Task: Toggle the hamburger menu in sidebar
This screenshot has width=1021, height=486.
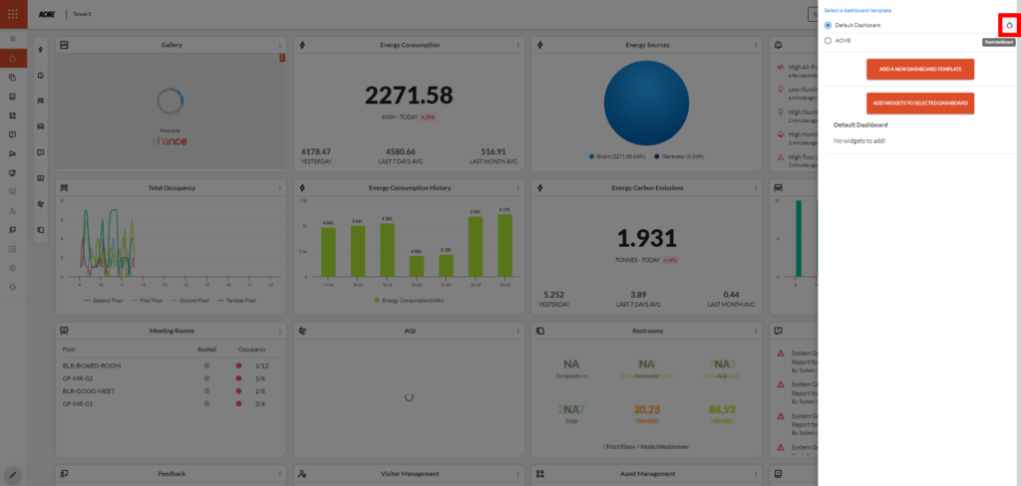Action: point(13,38)
